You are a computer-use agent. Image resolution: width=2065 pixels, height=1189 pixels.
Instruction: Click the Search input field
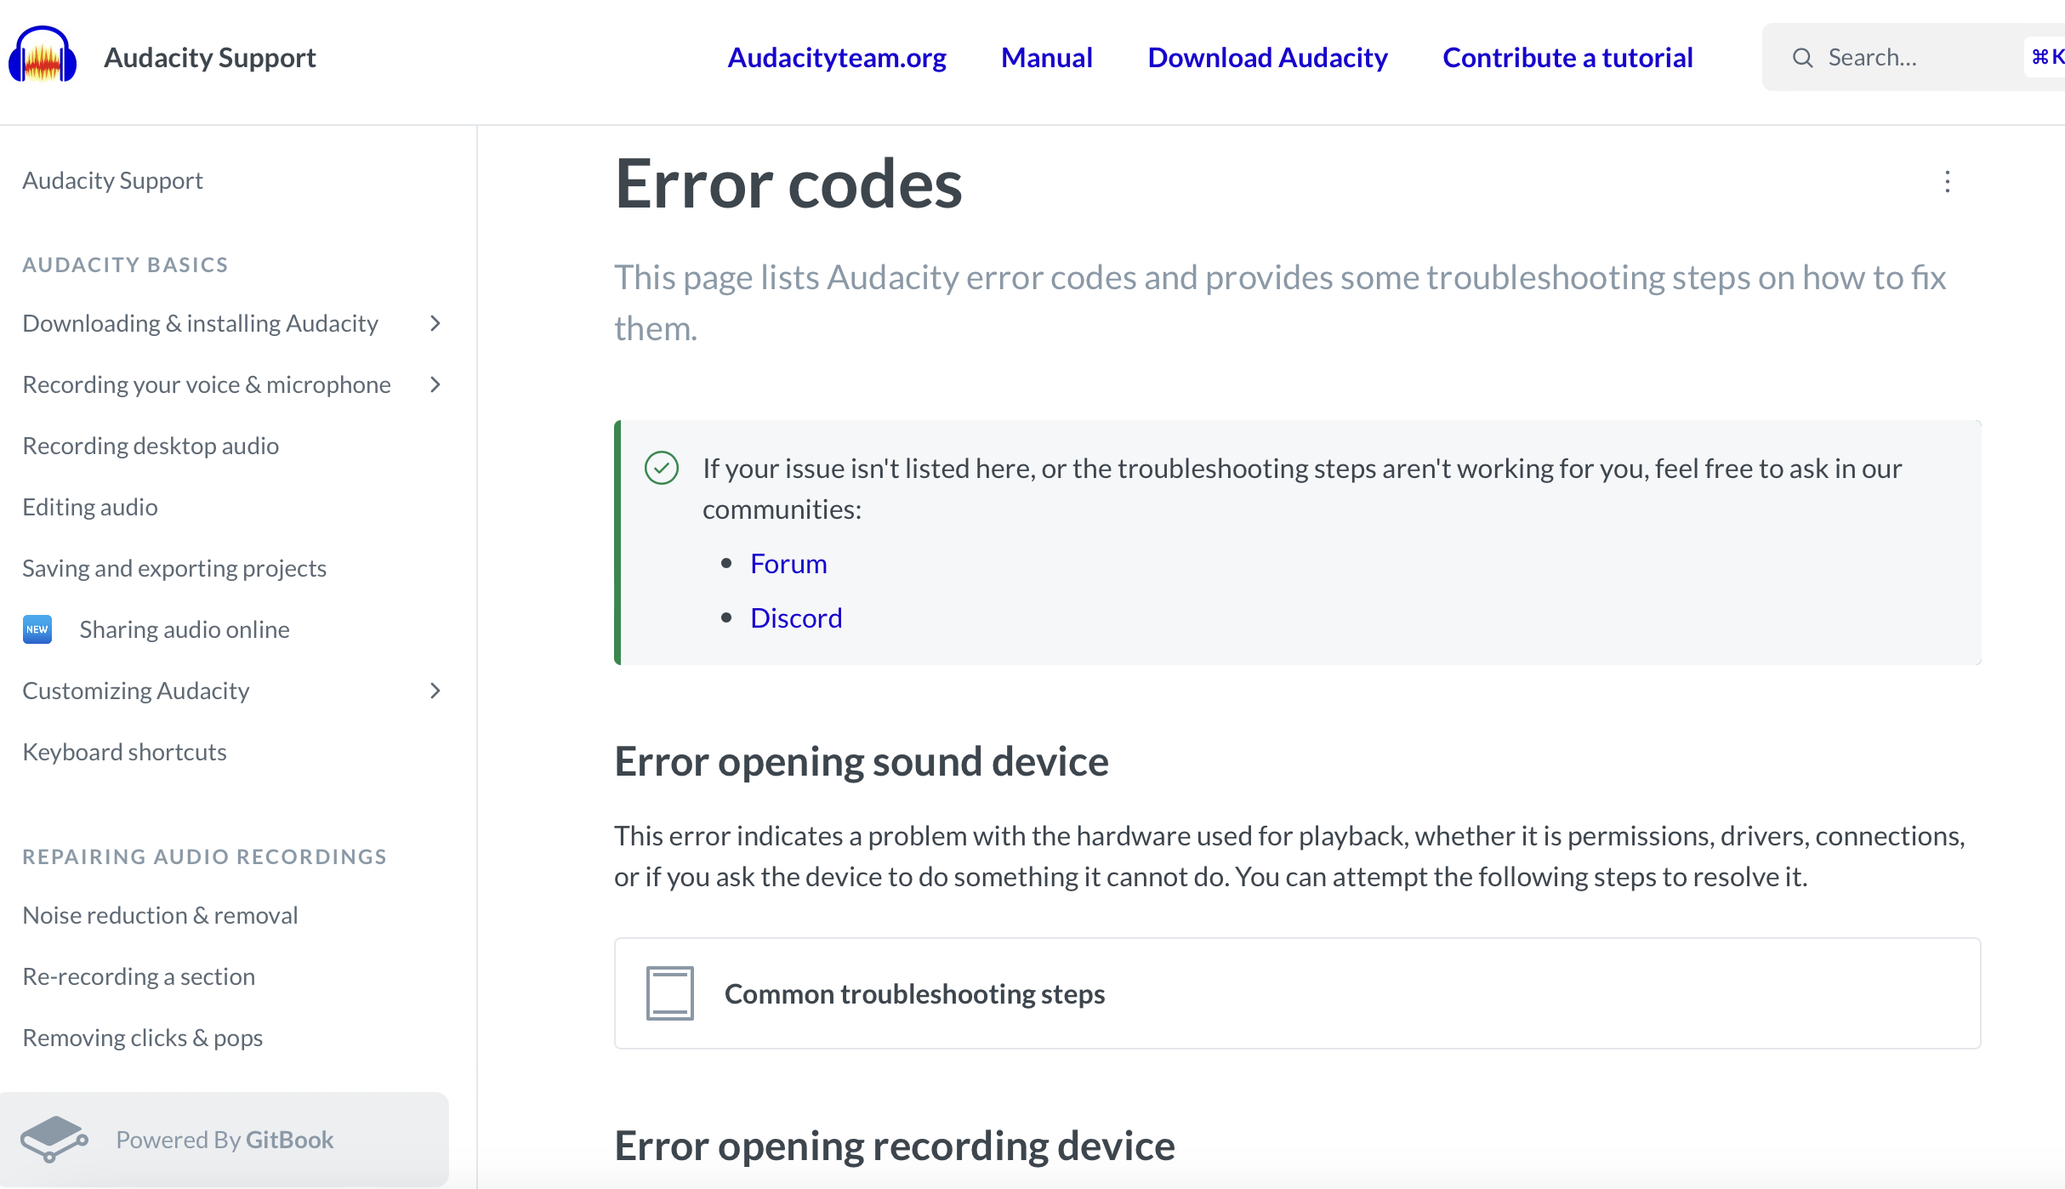[1914, 58]
